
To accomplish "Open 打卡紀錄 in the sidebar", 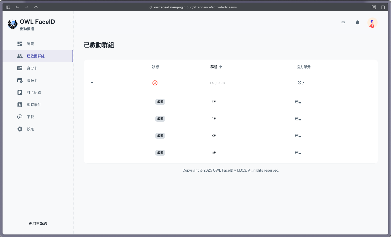I will (x=34, y=93).
